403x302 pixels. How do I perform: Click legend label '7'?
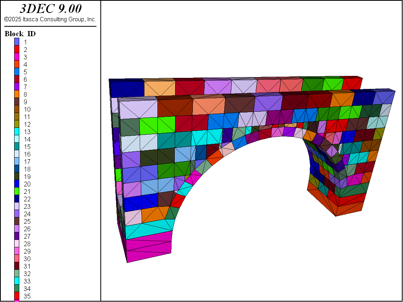[x=26, y=87]
